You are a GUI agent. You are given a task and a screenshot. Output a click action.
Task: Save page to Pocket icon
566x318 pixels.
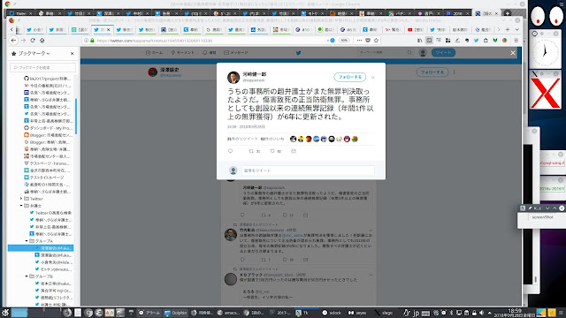click(368, 41)
